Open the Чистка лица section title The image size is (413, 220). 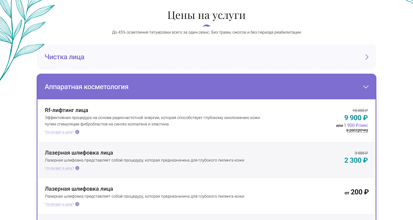(x=65, y=57)
